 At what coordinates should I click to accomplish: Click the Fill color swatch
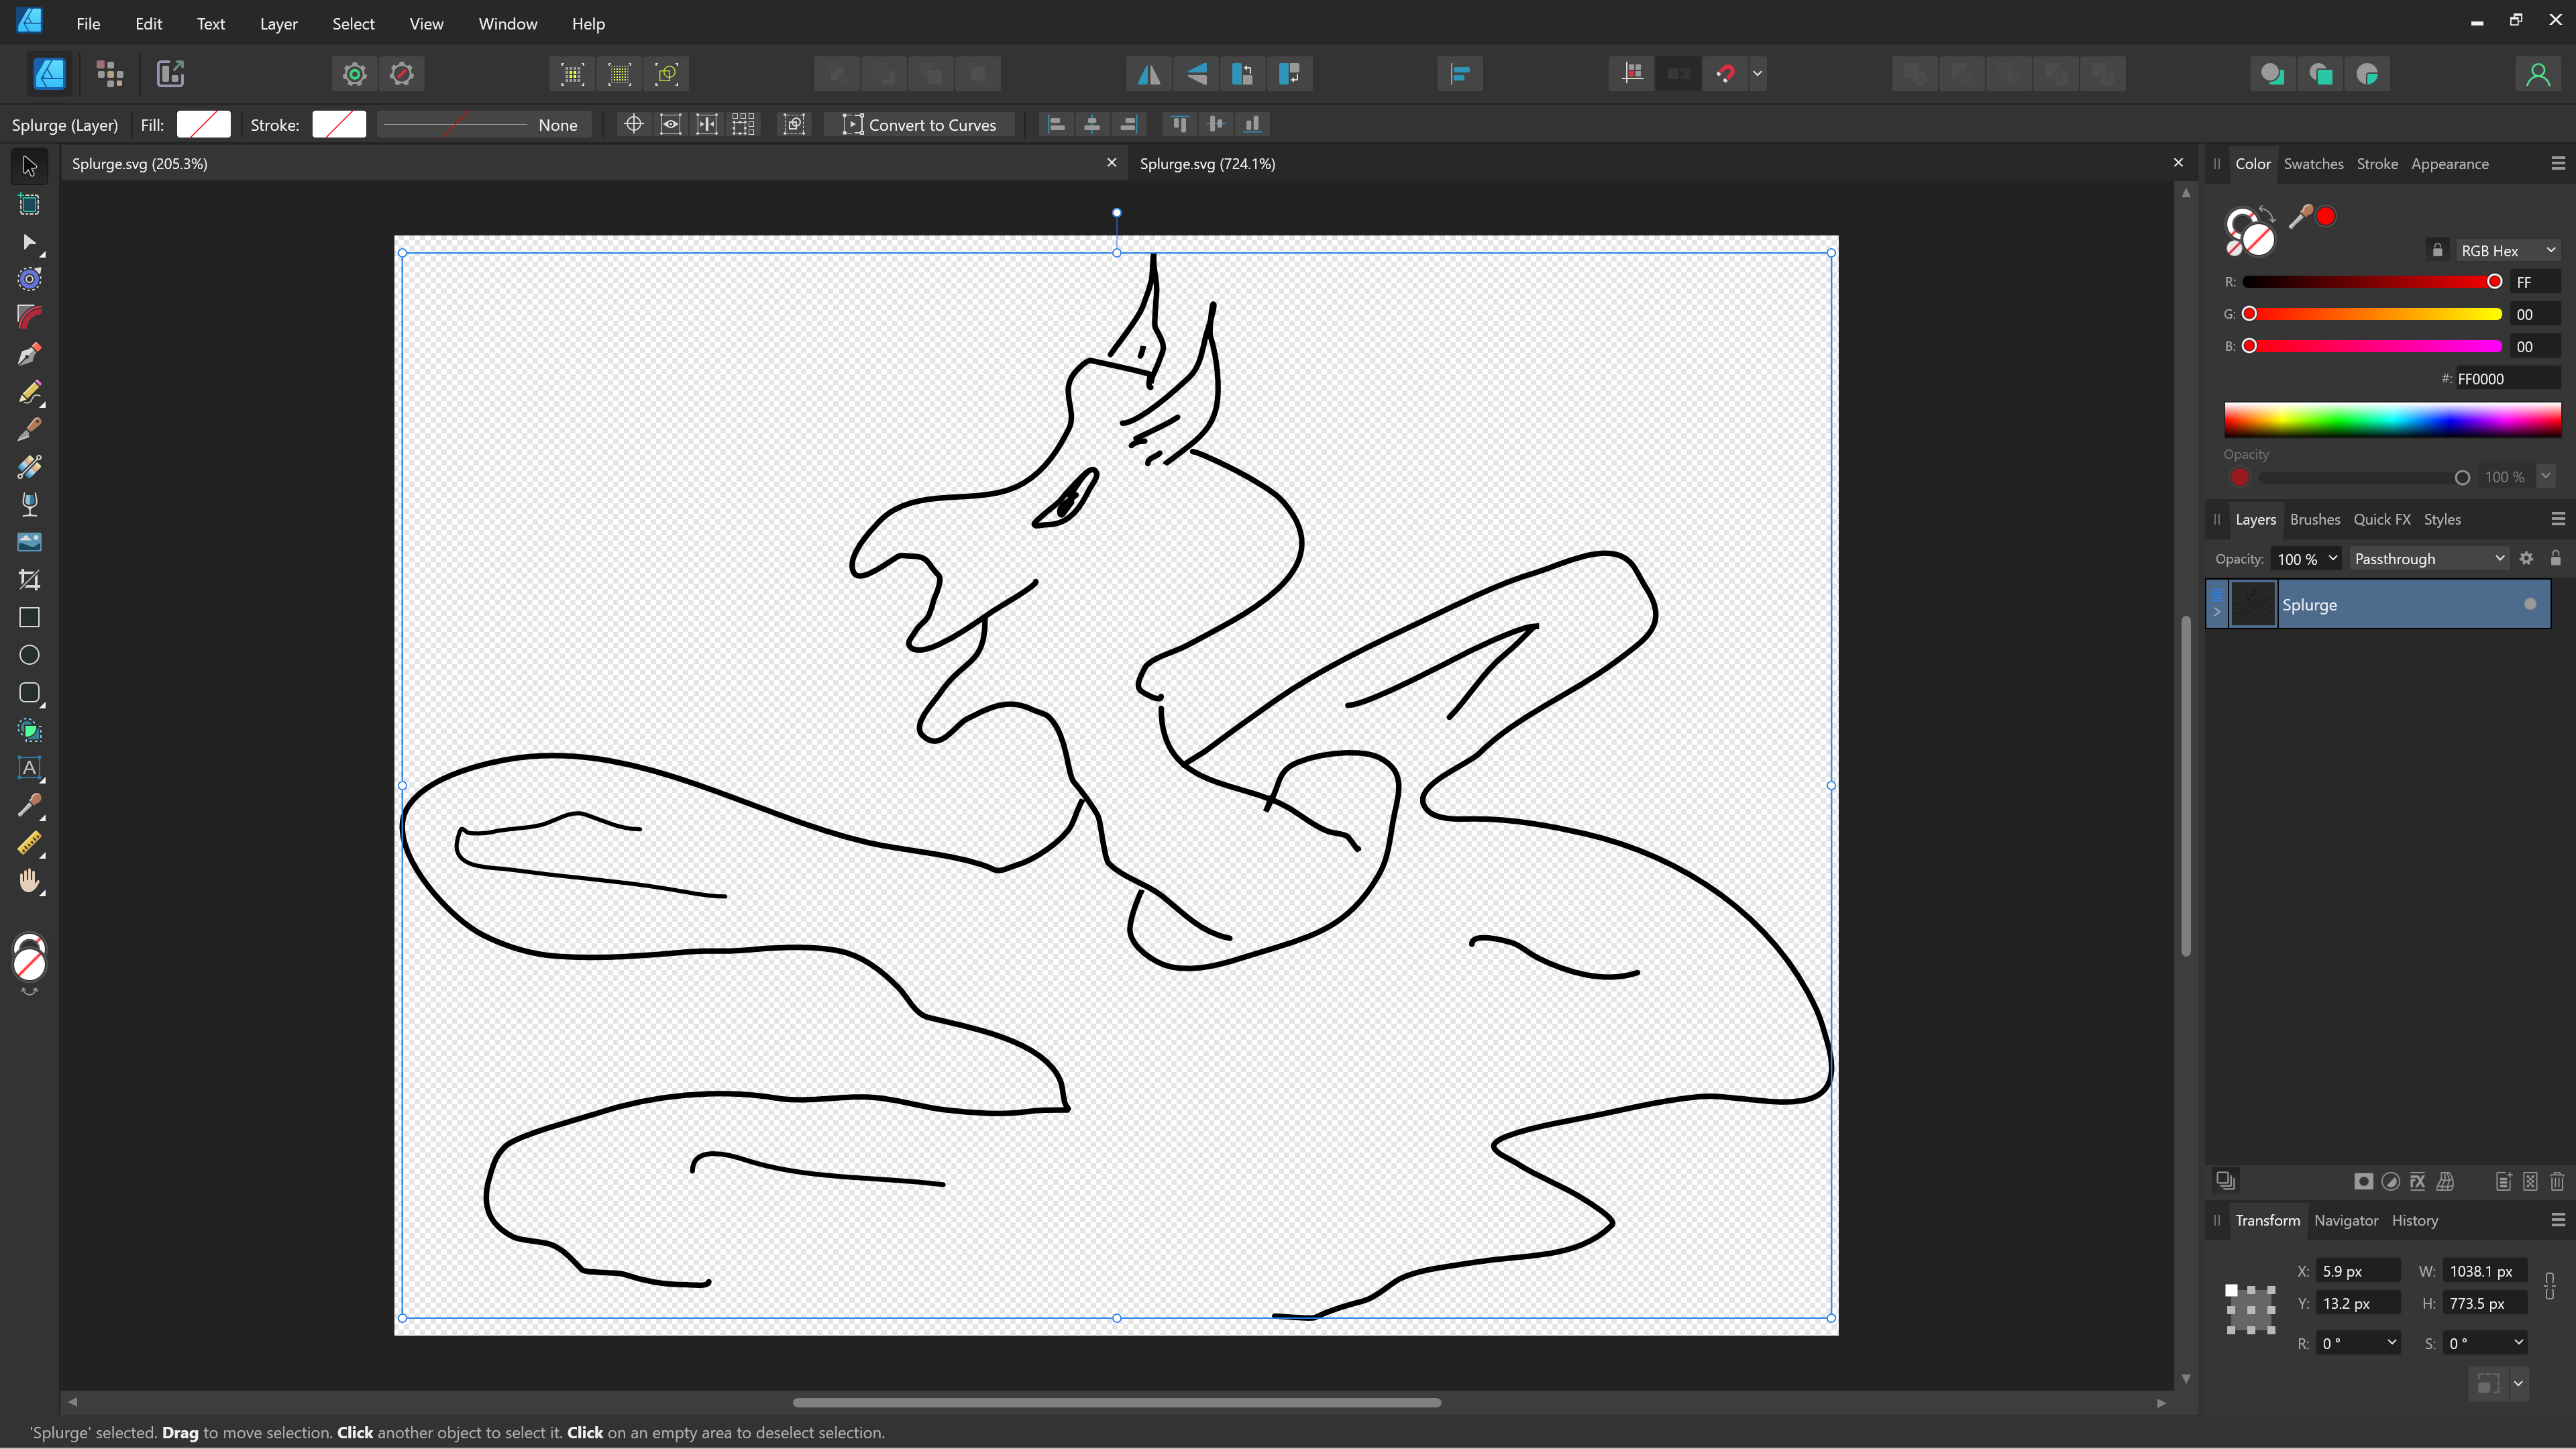(204, 124)
